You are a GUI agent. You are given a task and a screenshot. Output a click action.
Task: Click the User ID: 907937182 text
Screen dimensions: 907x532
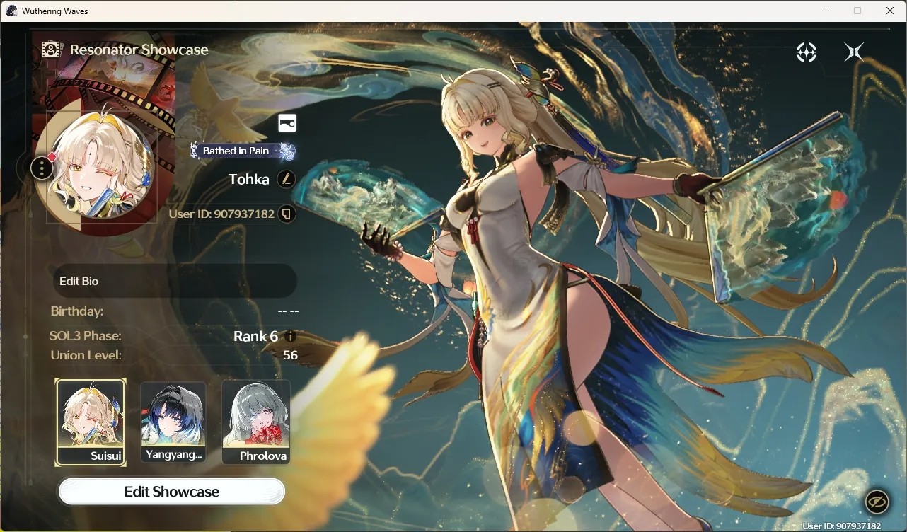coord(221,214)
